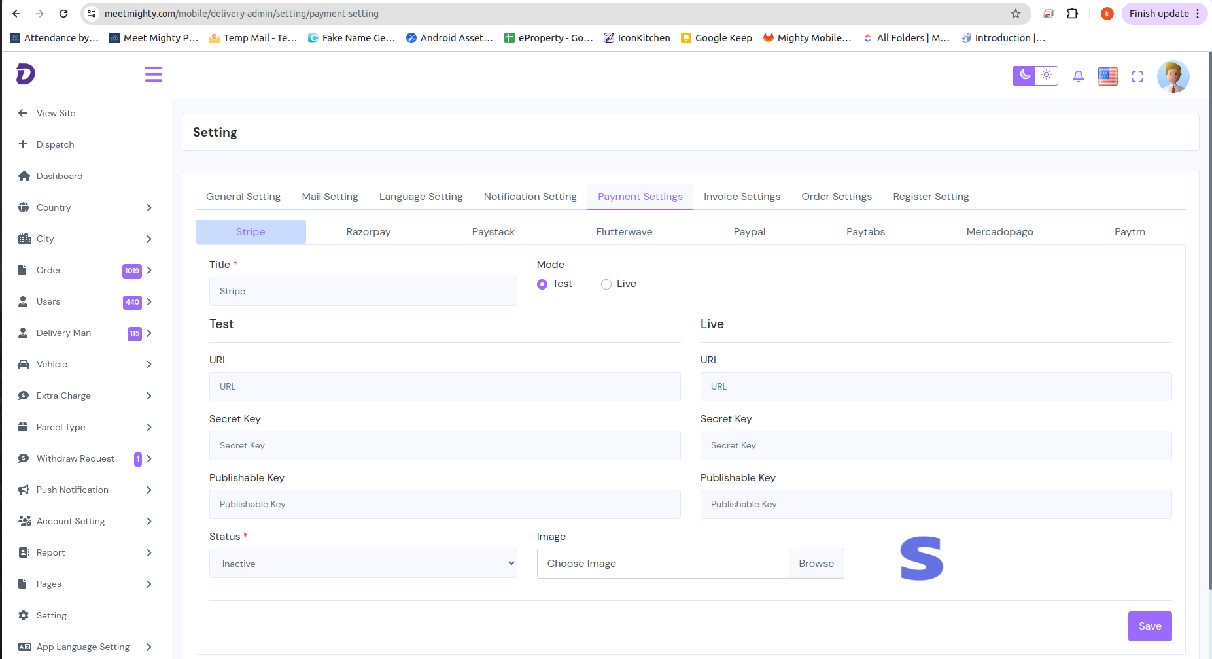Select the Live mode radio button
The height and width of the screenshot is (659, 1212).
(606, 284)
